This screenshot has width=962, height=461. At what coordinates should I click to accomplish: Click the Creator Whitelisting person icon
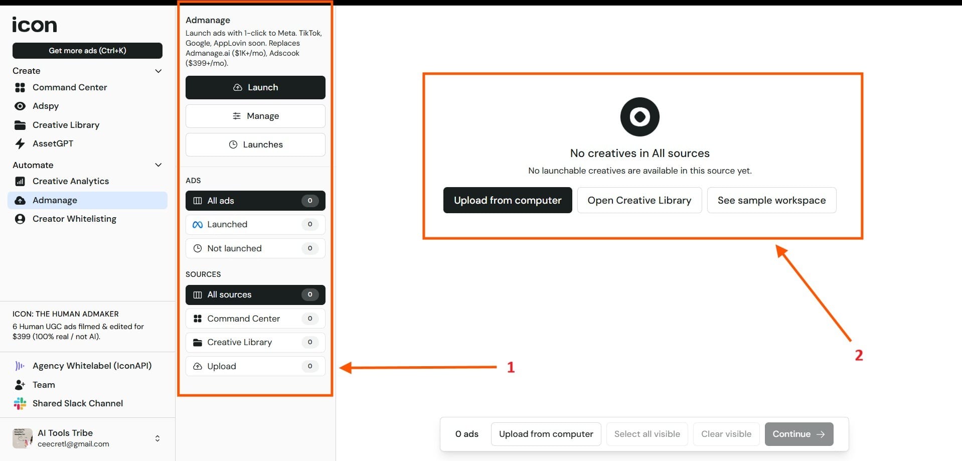click(x=20, y=219)
